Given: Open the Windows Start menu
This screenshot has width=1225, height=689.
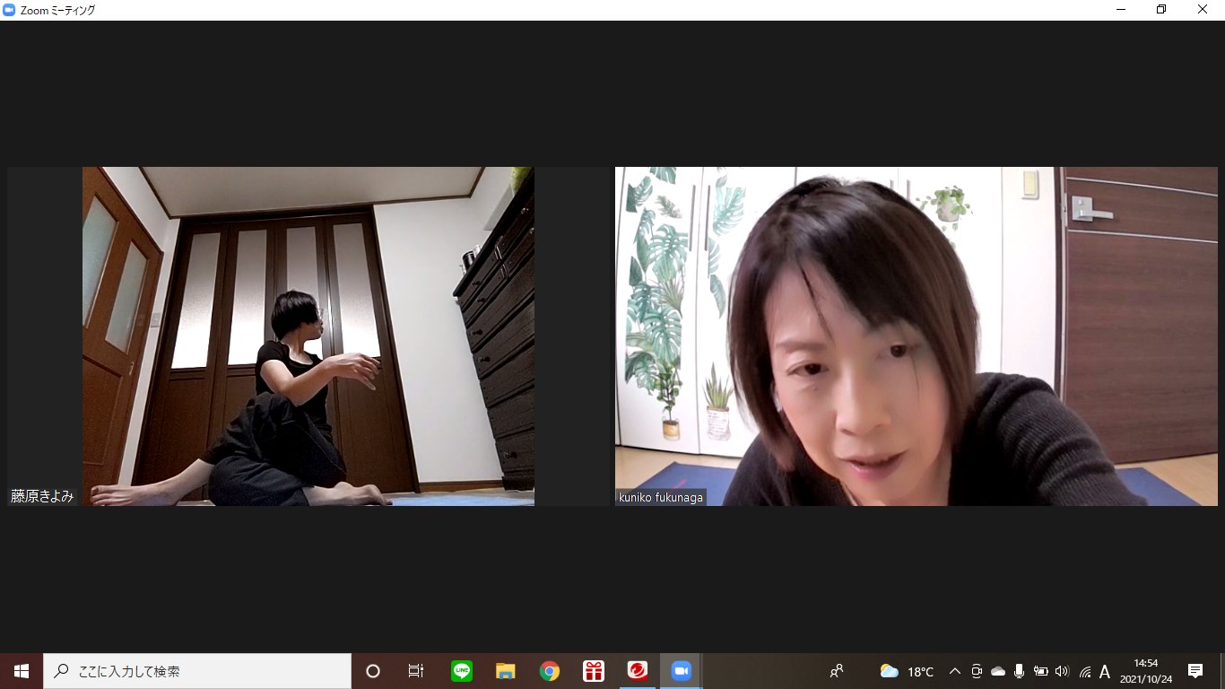Looking at the screenshot, I should pyautogui.click(x=22, y=671).
